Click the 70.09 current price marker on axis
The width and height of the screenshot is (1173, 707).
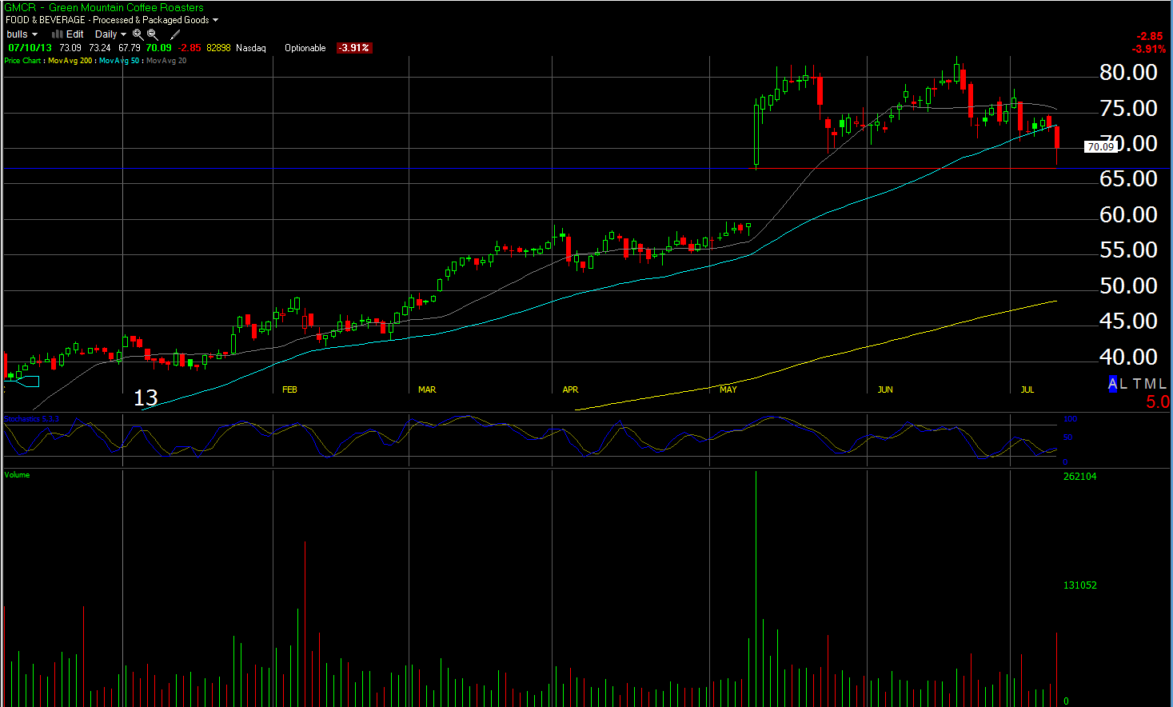pos(1100,146)
